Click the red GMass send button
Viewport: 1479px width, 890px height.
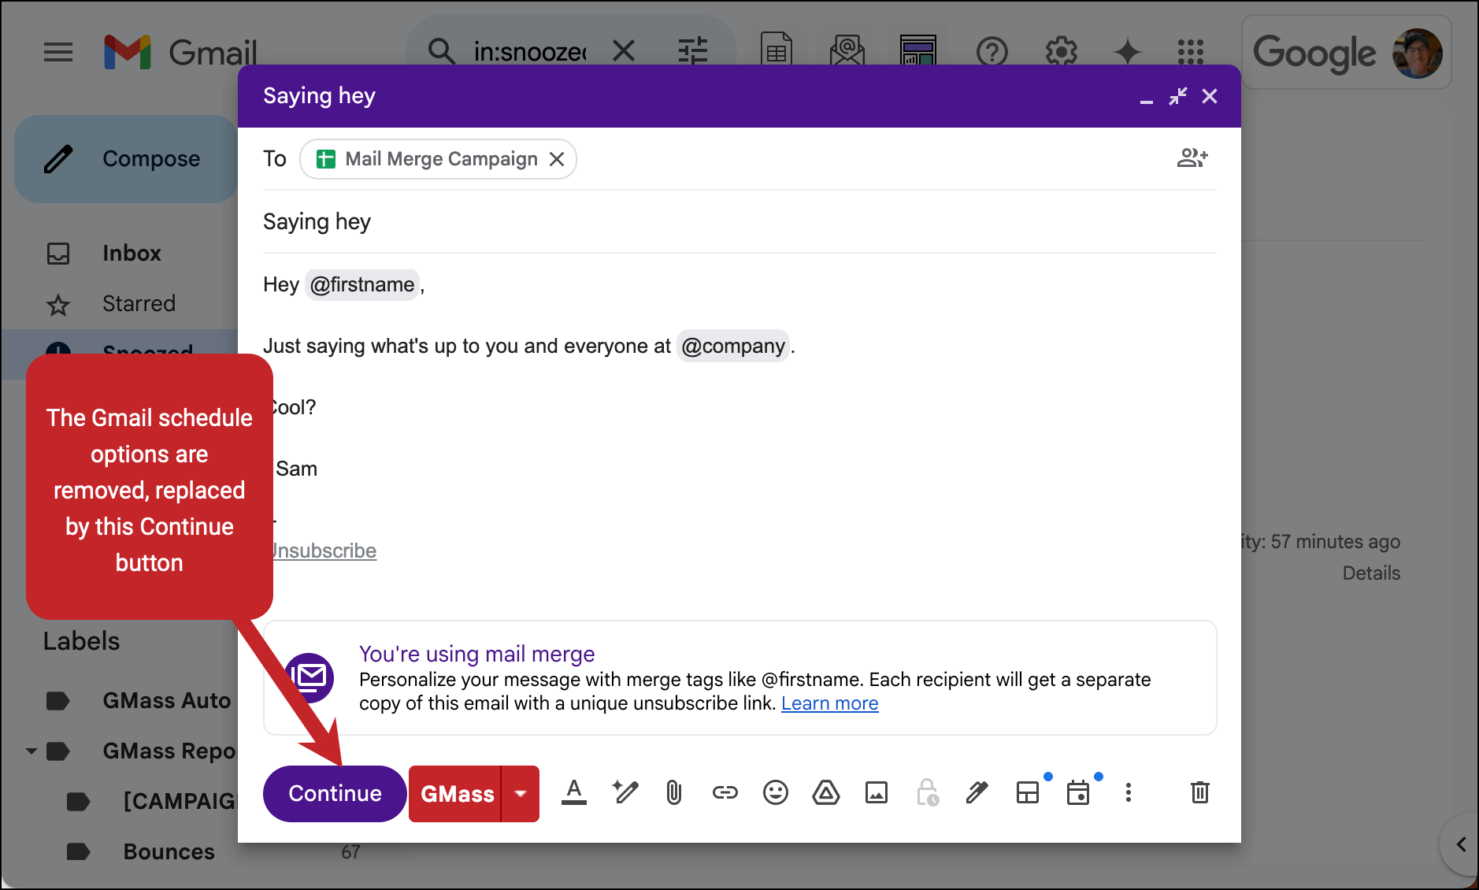pos(455,793)
